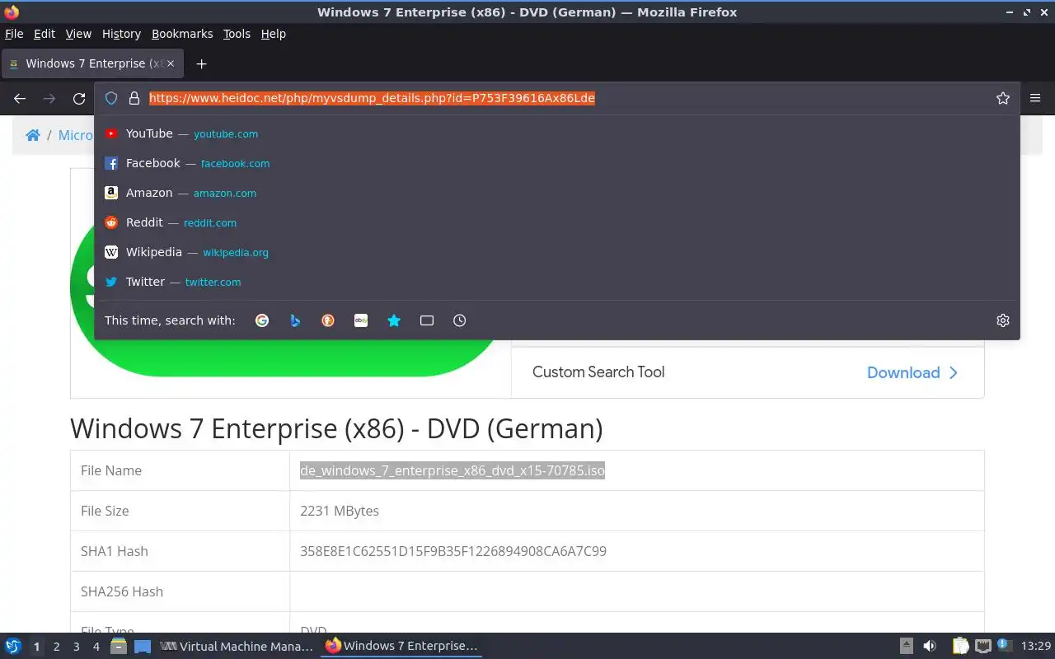Viewport: 1055px width, 659px height.
Task: Select the Wikipedia suggestion
Action: (557, 252)
